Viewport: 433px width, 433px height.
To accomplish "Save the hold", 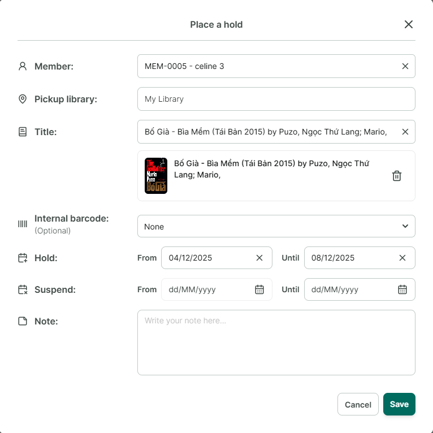I will (399, 404).
